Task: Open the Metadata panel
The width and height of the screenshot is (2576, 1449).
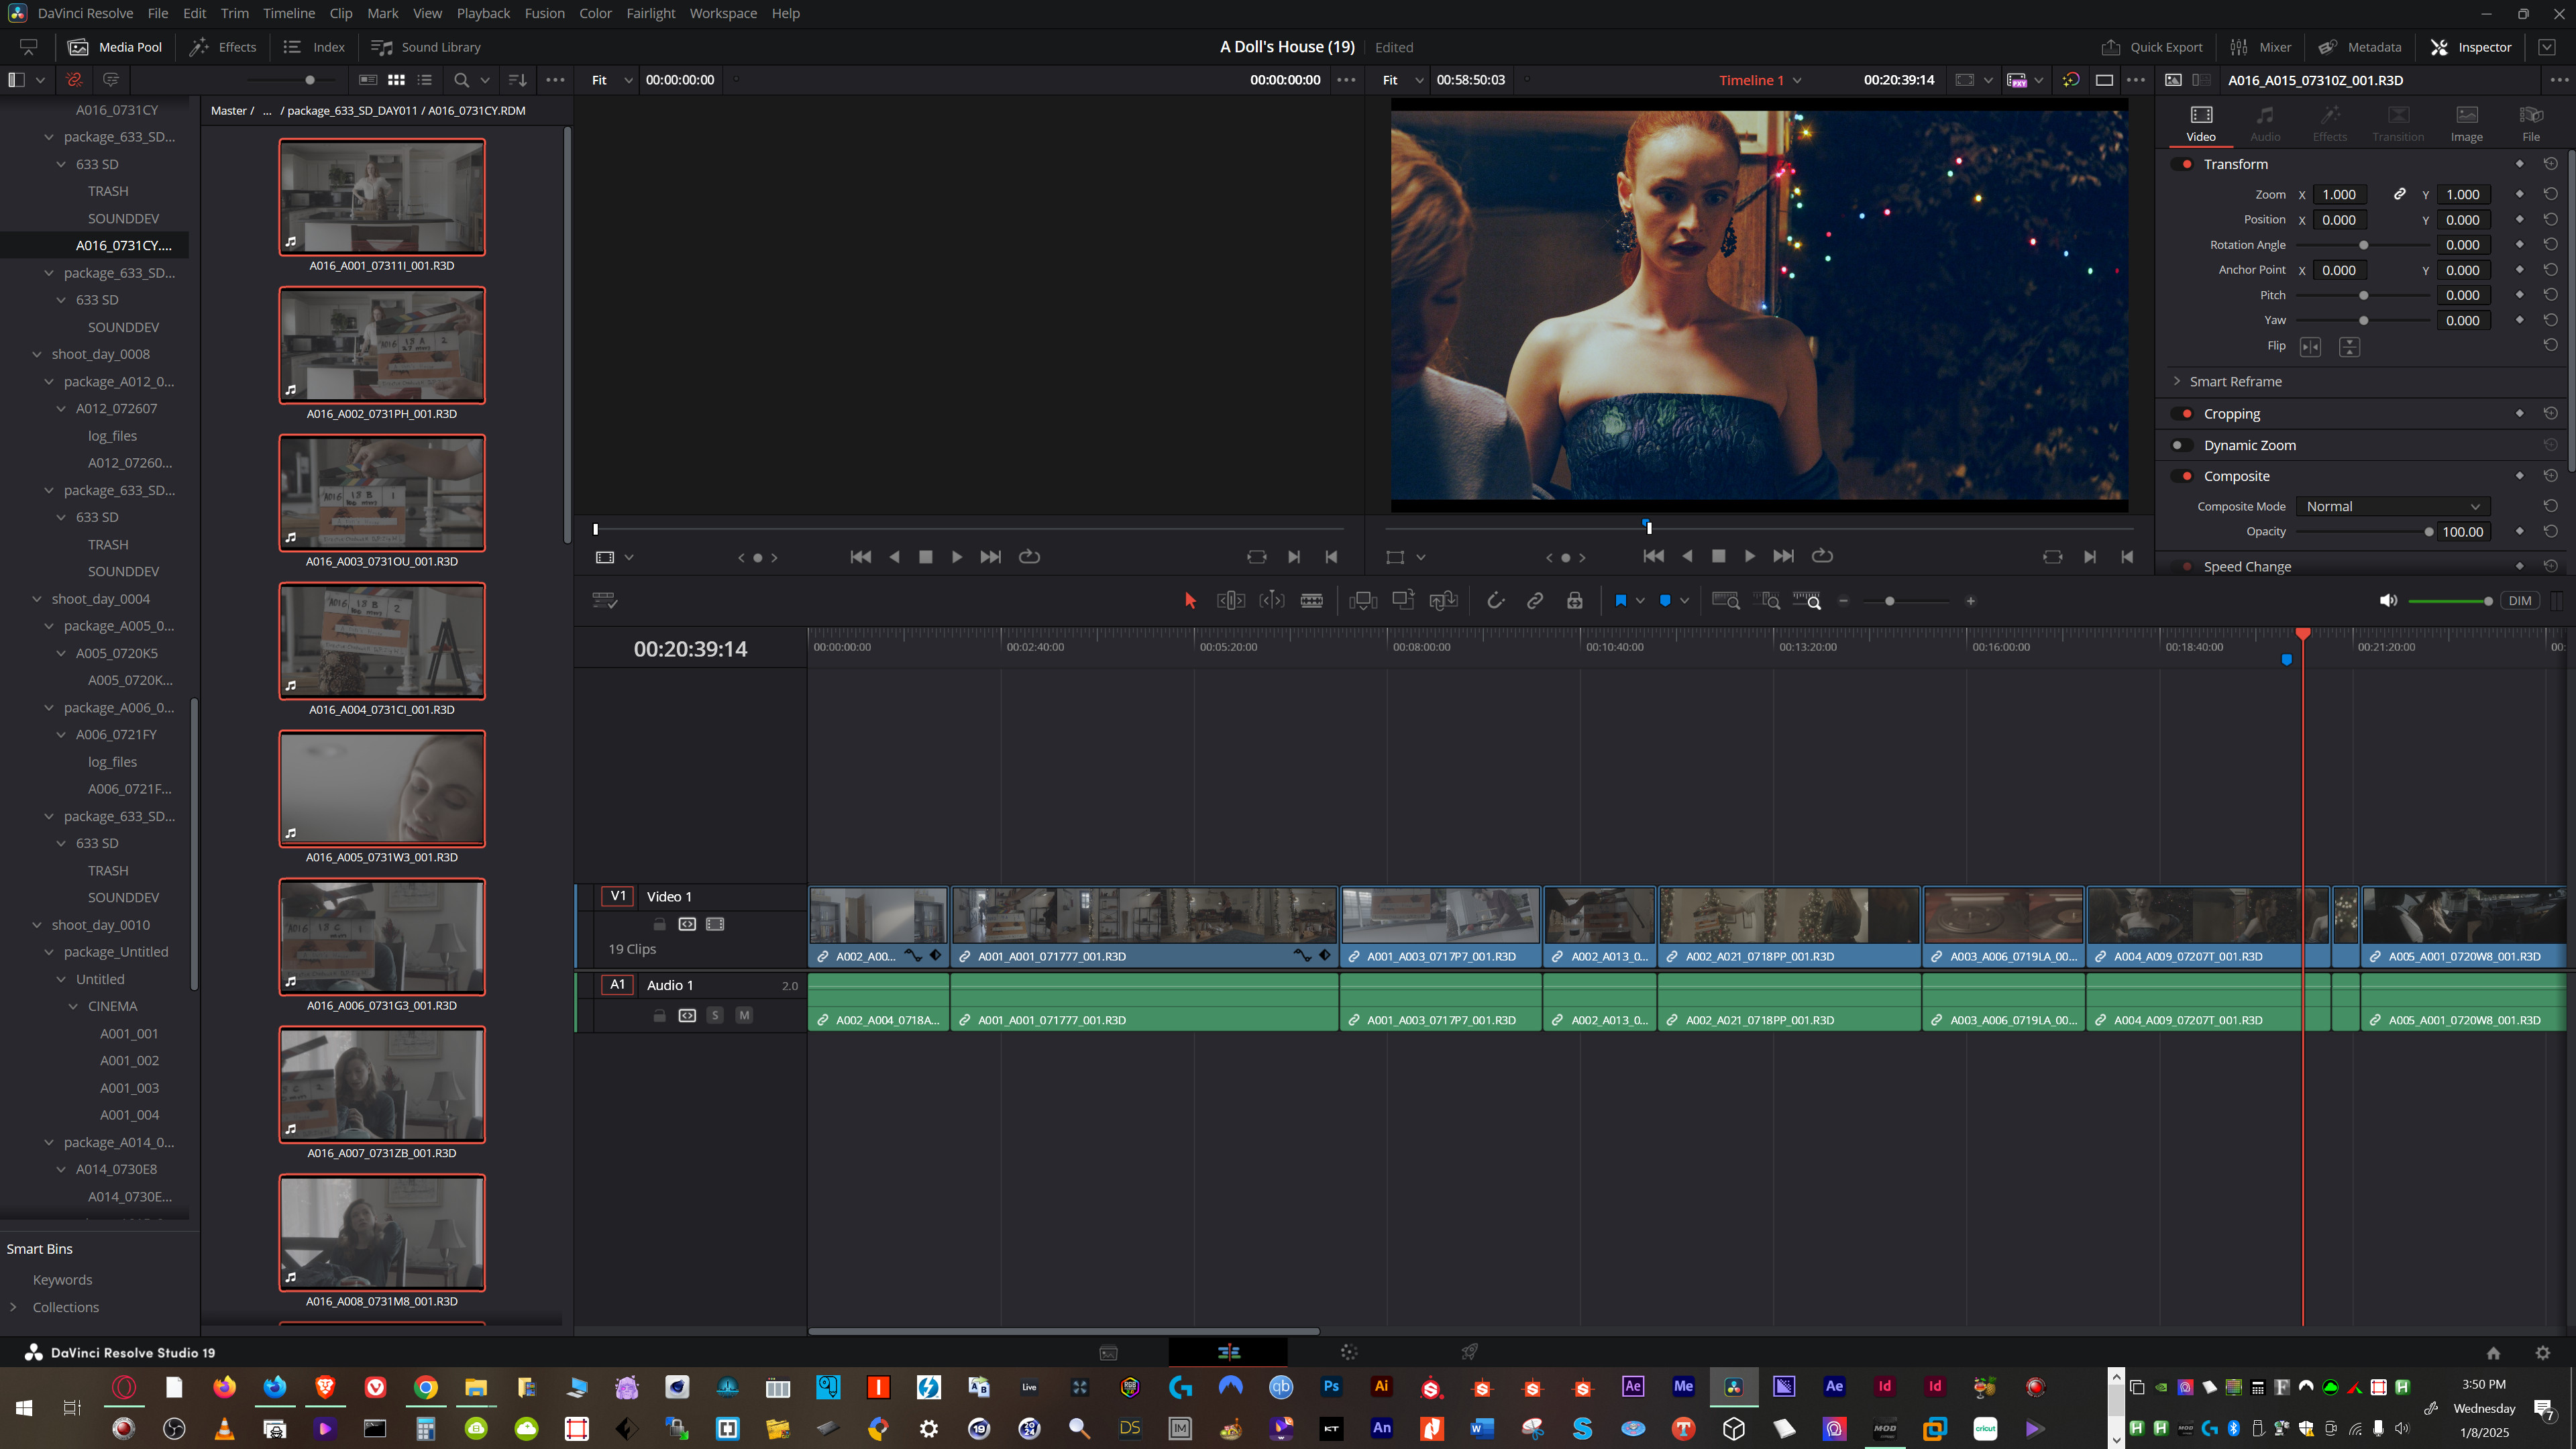Action: [2360, 47]
